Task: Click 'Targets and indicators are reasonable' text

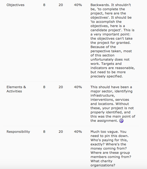Action: 112,66
